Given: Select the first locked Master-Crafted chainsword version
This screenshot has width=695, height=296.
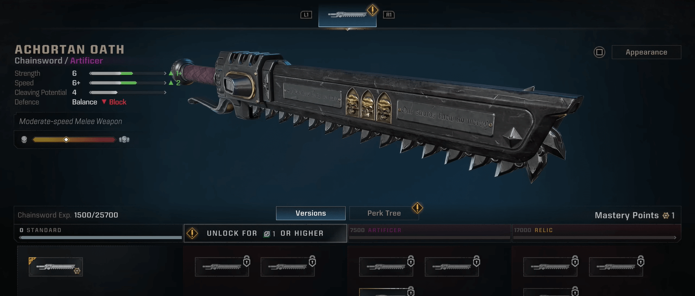Looking at the screenshot, I should [222, 267].
